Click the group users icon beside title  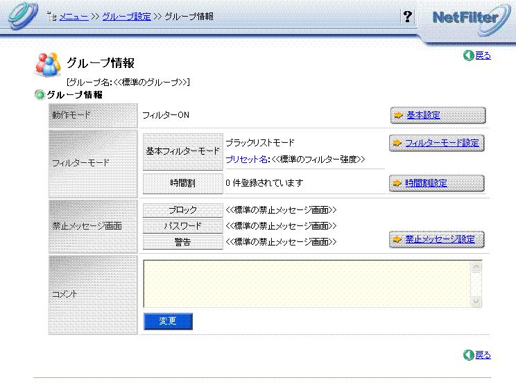48,64
